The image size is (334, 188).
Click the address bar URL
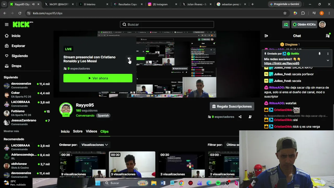pos(47,13)
